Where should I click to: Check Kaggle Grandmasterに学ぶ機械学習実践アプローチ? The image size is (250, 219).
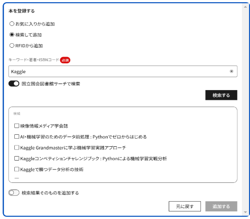pos(17,148)
